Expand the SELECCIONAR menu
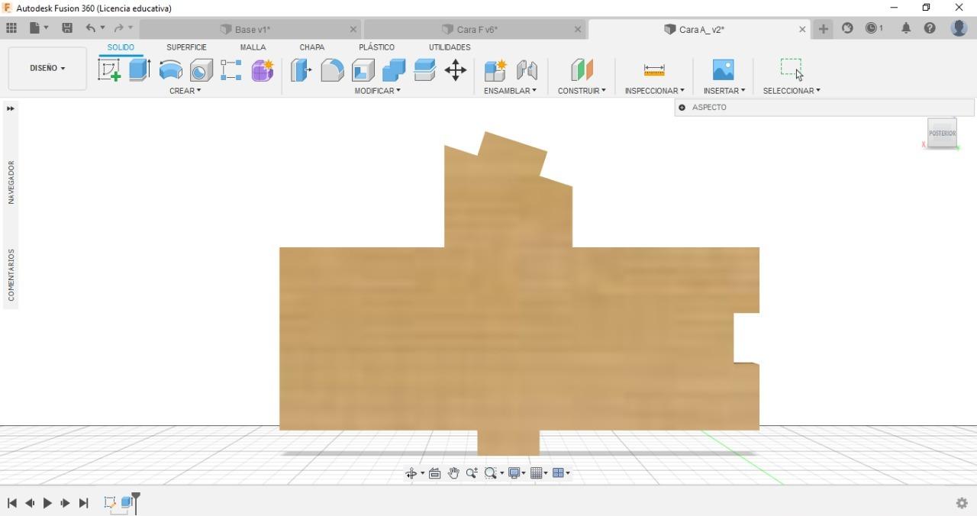 [792, 91]
